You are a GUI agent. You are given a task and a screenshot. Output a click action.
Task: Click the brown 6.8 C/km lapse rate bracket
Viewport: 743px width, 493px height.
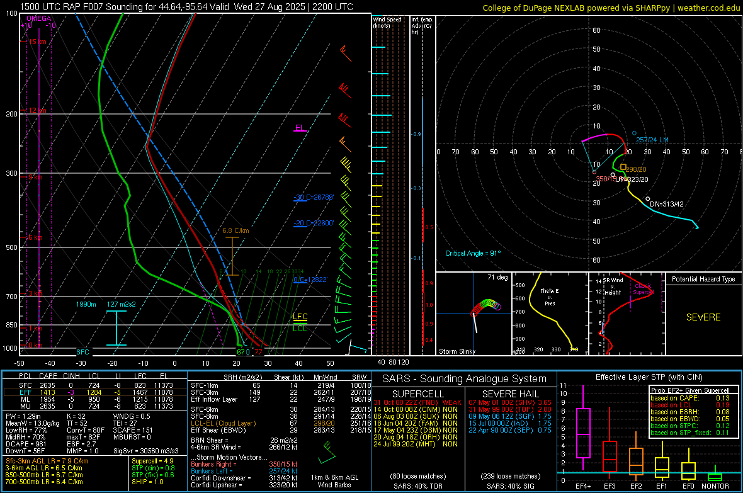(232, 256)
